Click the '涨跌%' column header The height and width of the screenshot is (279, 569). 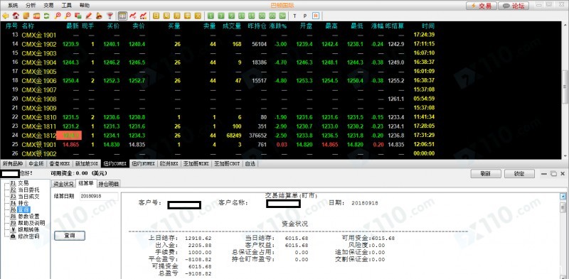click(x=279, y=26)
